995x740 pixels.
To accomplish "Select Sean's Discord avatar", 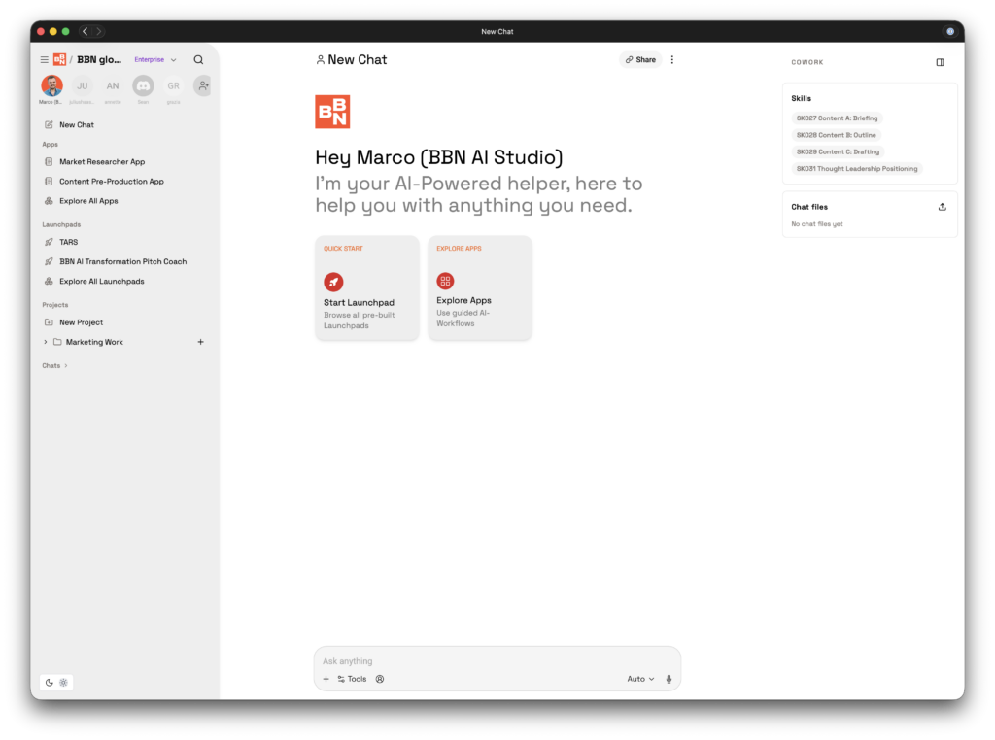I will 143,85.
